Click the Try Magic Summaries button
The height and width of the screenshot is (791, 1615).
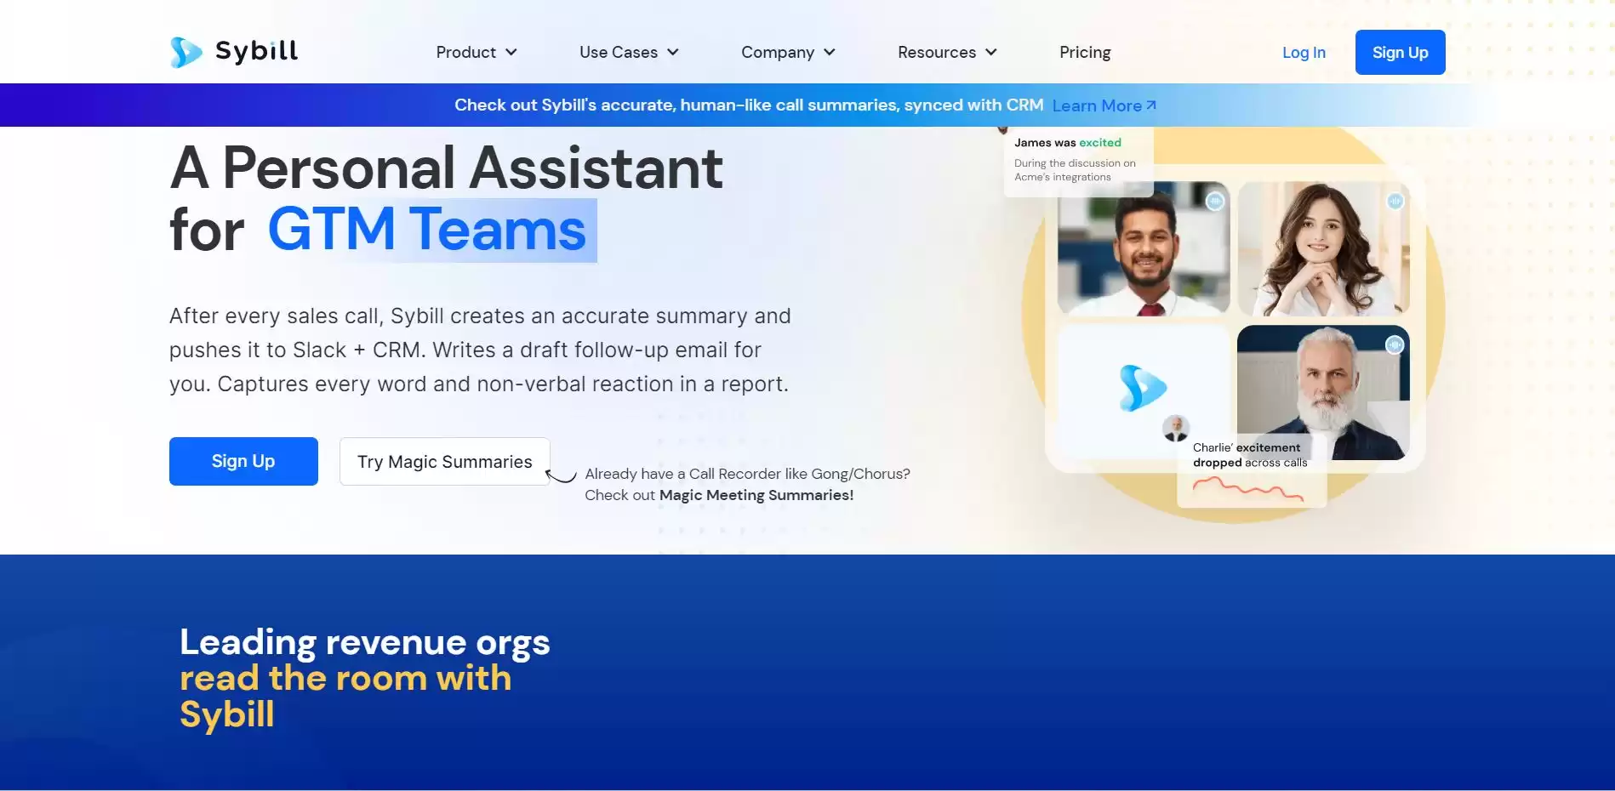click(x=443, y=461)
